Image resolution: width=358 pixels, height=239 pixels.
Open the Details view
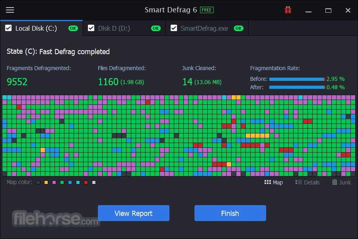click(x=307, y=182)
